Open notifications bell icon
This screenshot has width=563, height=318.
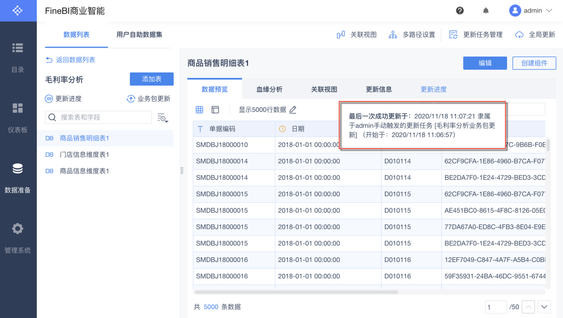coord(486,10)
